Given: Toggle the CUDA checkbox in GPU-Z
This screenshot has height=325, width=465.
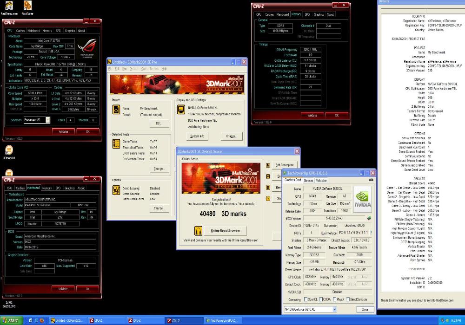Looking at the screenshot, I should 321,299.
